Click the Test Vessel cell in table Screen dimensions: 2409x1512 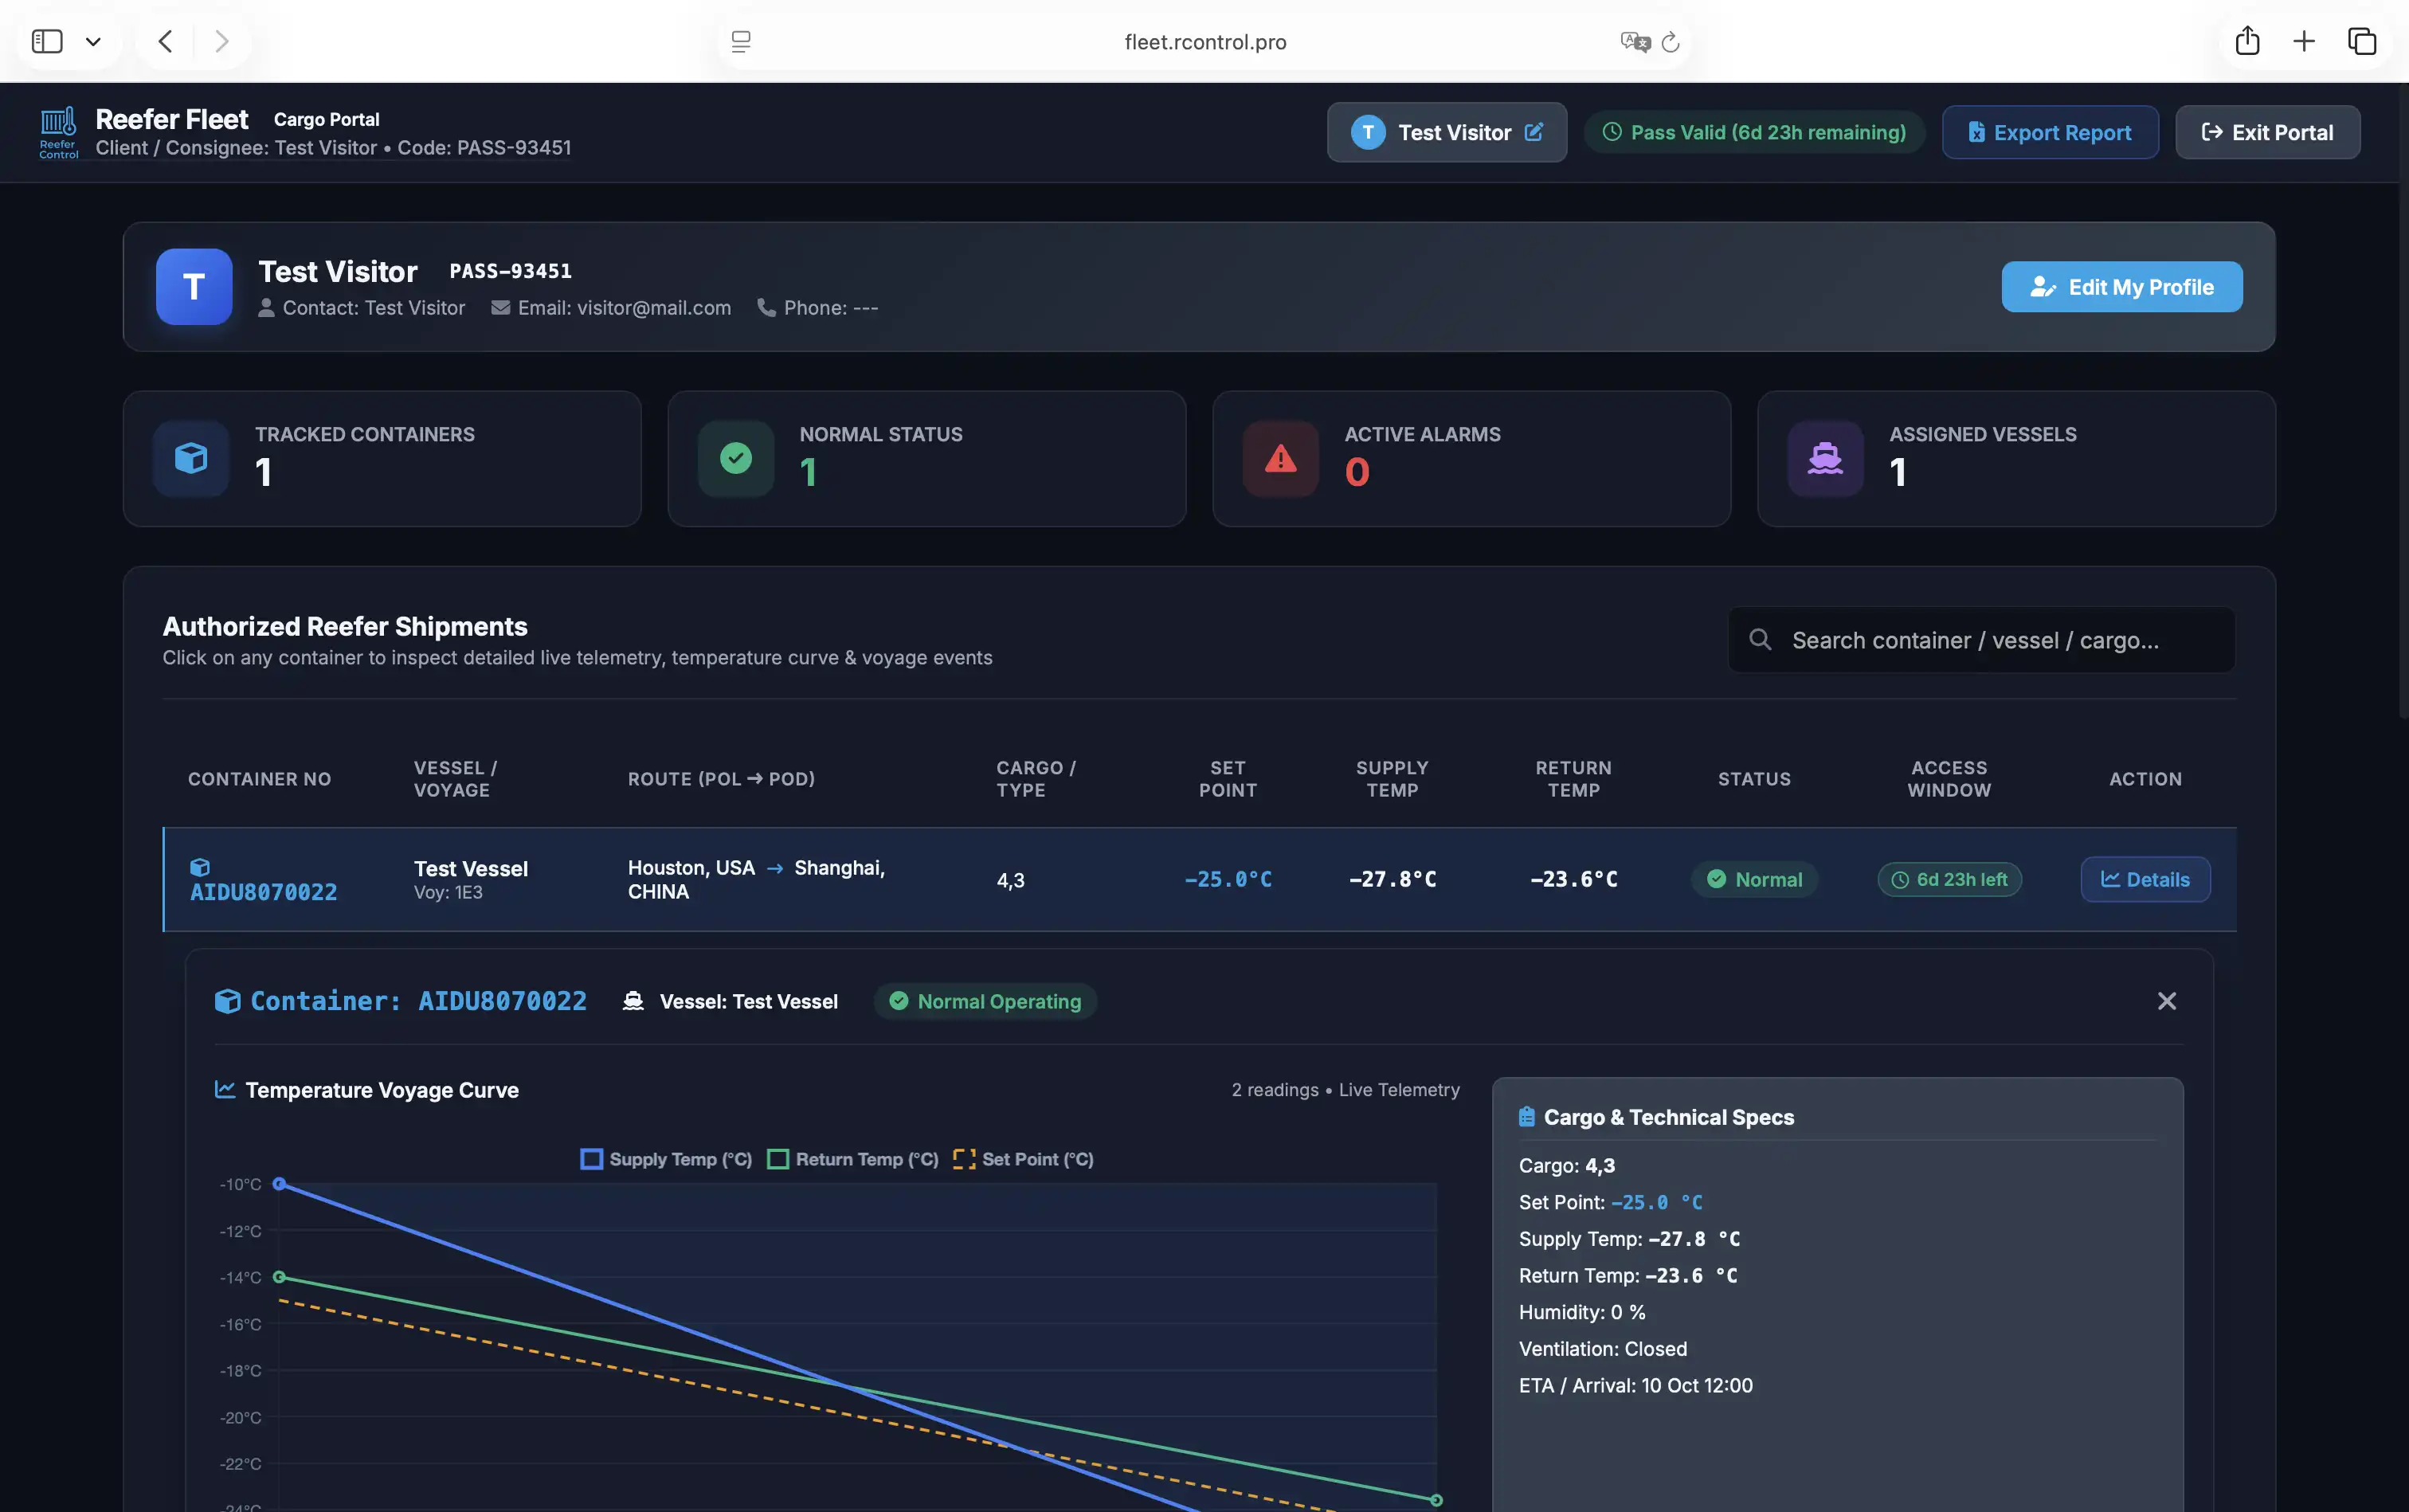(x=471, y=879)
